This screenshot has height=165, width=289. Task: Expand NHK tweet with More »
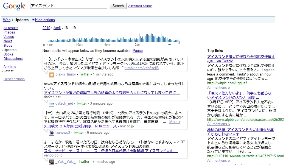click(175, 122)
